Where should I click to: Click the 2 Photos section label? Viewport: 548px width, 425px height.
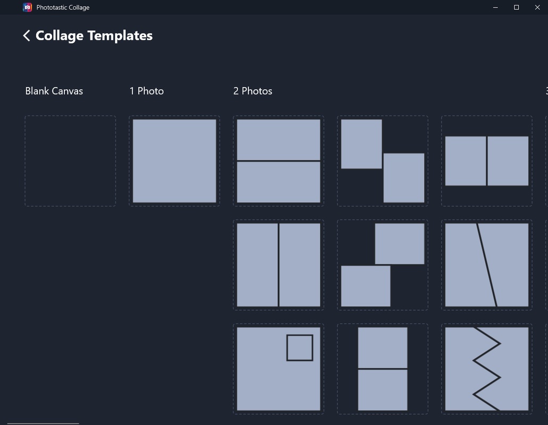253,91
